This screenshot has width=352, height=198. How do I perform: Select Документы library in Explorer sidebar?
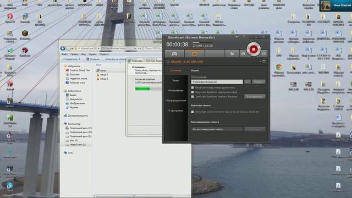(x=74, y=99)
